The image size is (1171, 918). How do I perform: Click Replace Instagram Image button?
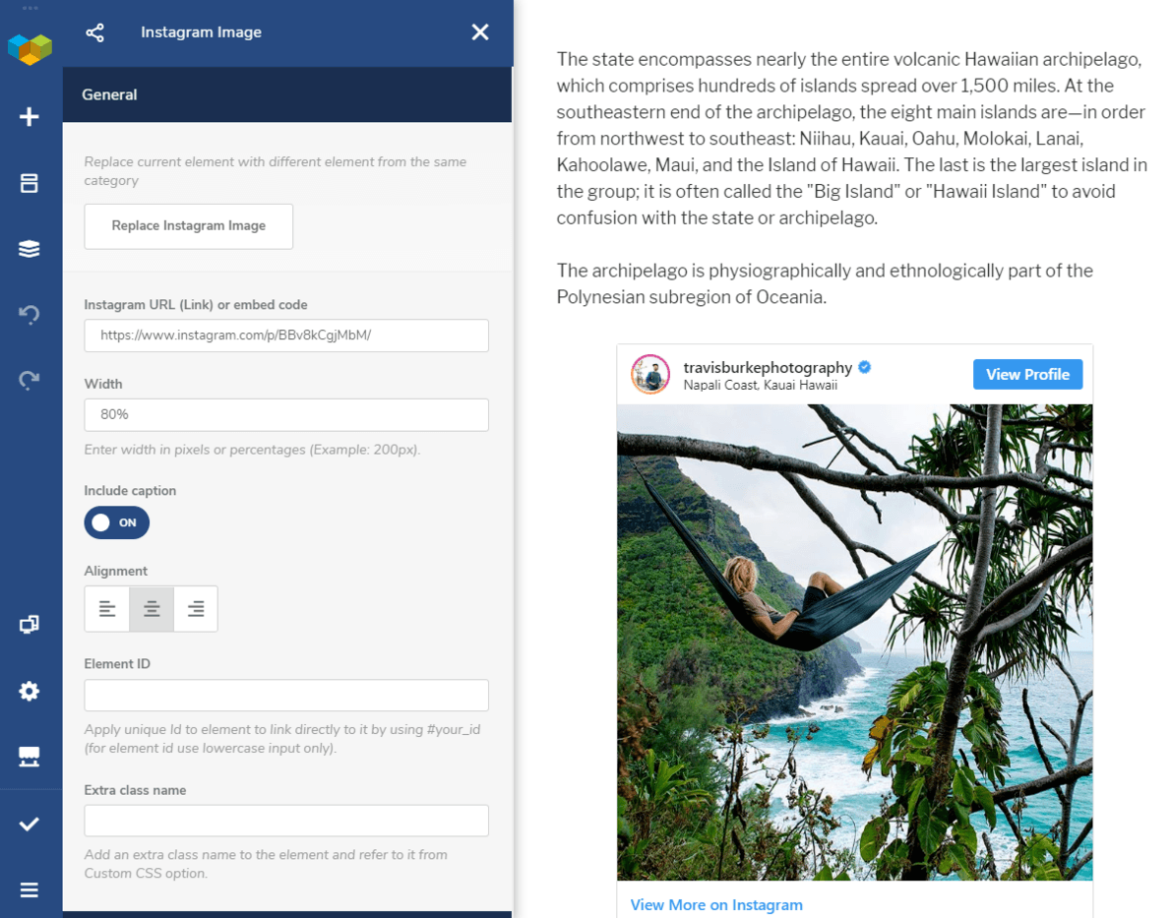[188, 226]
